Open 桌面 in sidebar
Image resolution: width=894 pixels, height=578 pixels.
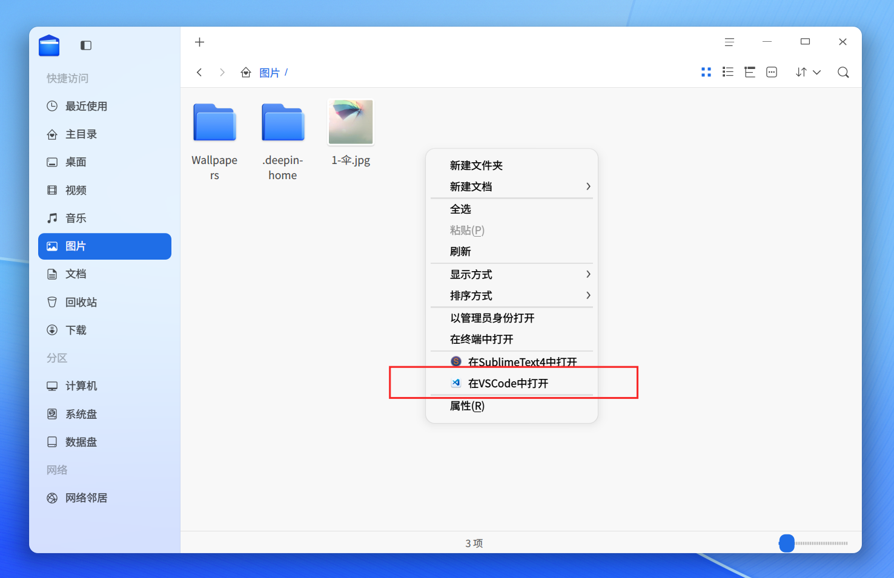[105, 162]
